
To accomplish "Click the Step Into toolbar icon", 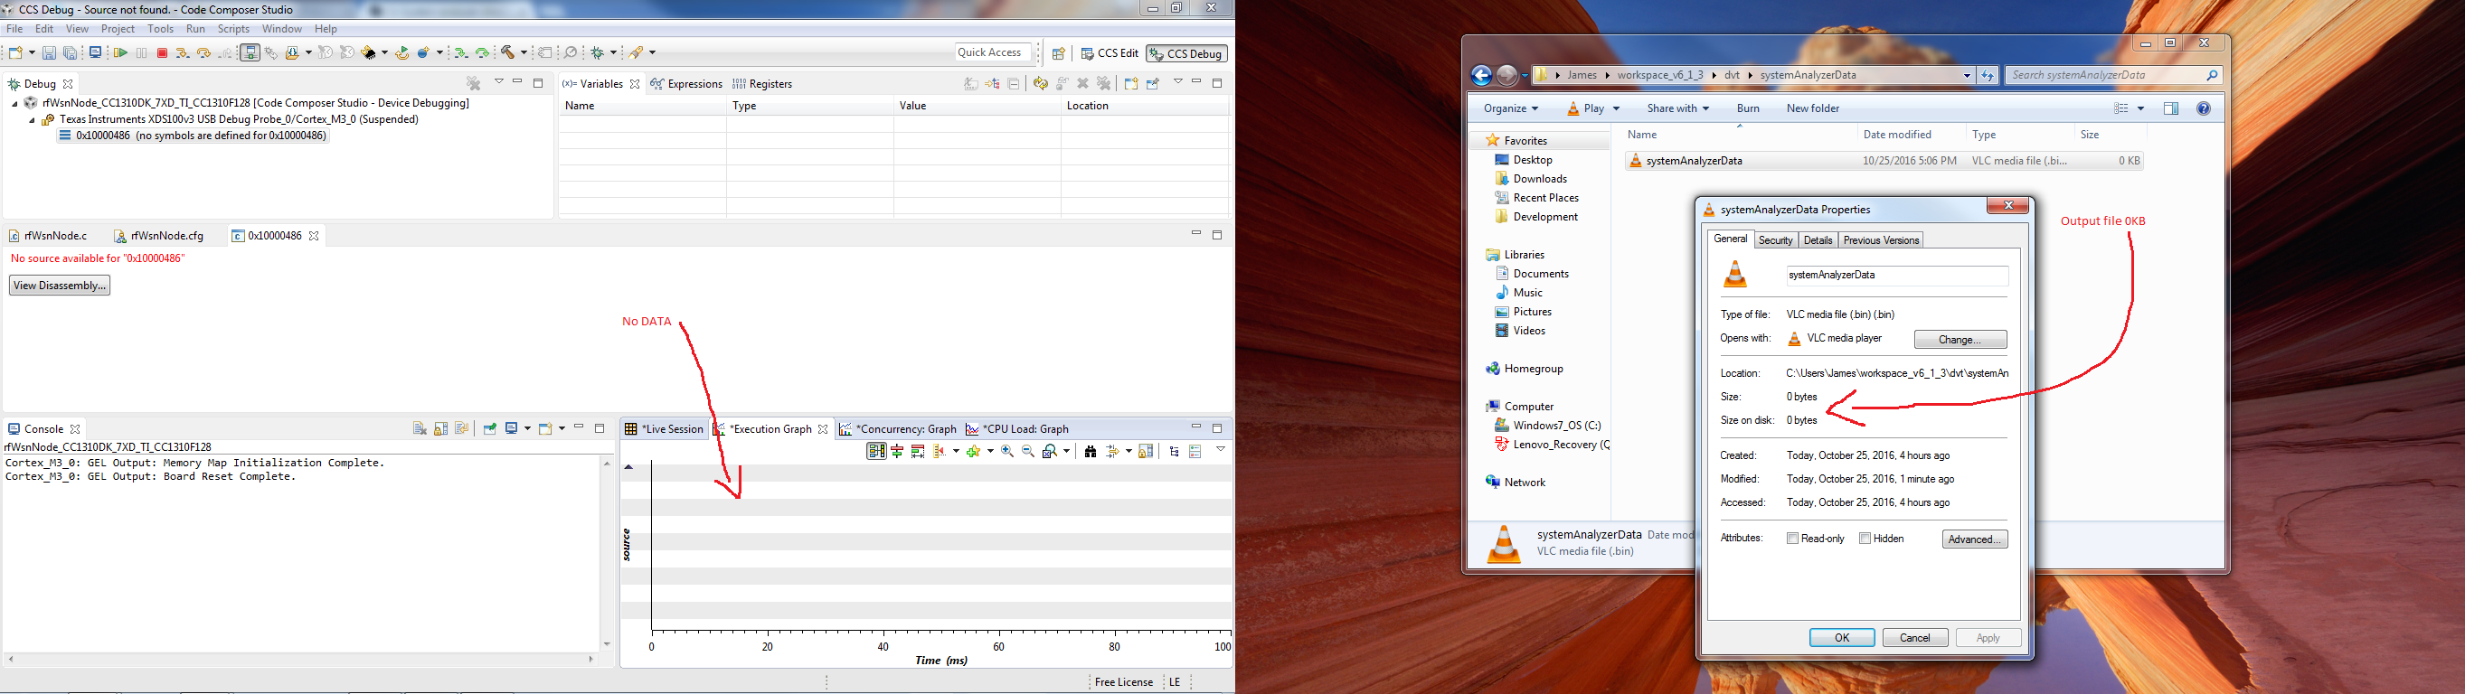I will point(183,52).
